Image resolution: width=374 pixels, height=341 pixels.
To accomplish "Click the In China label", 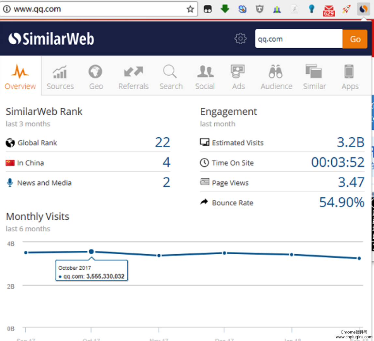I will pyautogui.click(x=31, y=163).
